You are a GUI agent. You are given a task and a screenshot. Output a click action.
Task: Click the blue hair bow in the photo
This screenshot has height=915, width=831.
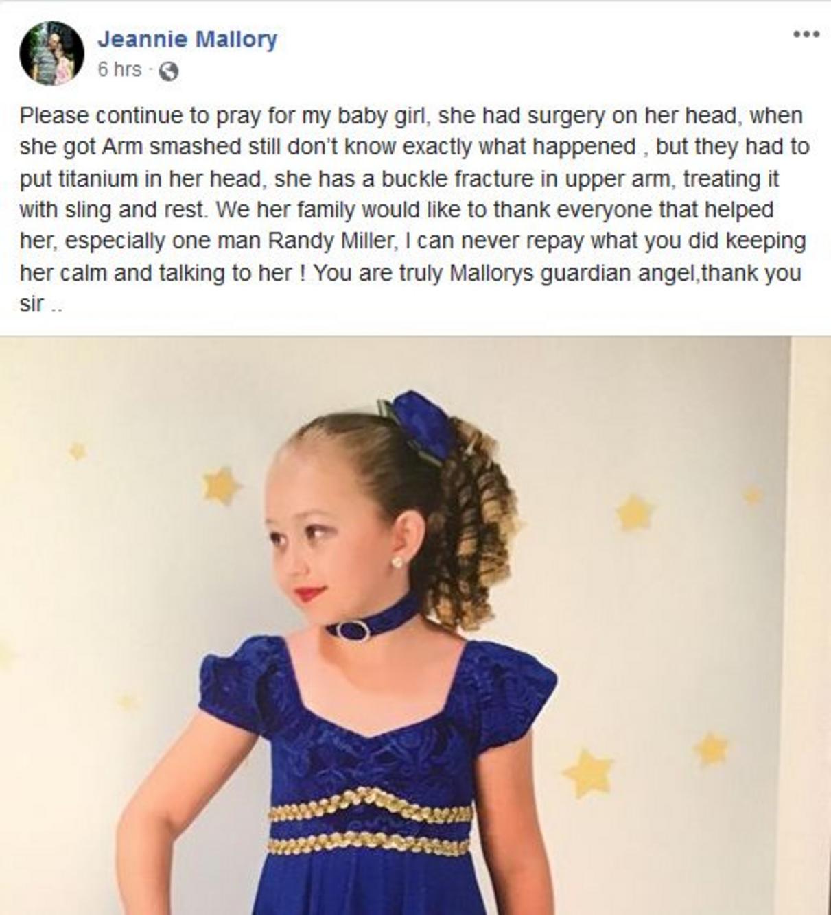pos(418,423)
